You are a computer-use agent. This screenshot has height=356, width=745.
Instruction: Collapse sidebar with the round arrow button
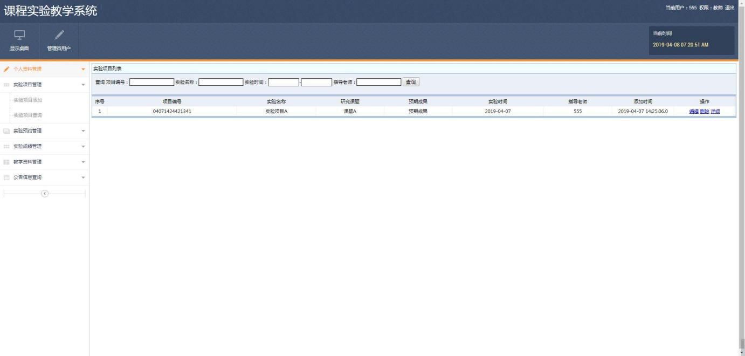coord(45,194)
